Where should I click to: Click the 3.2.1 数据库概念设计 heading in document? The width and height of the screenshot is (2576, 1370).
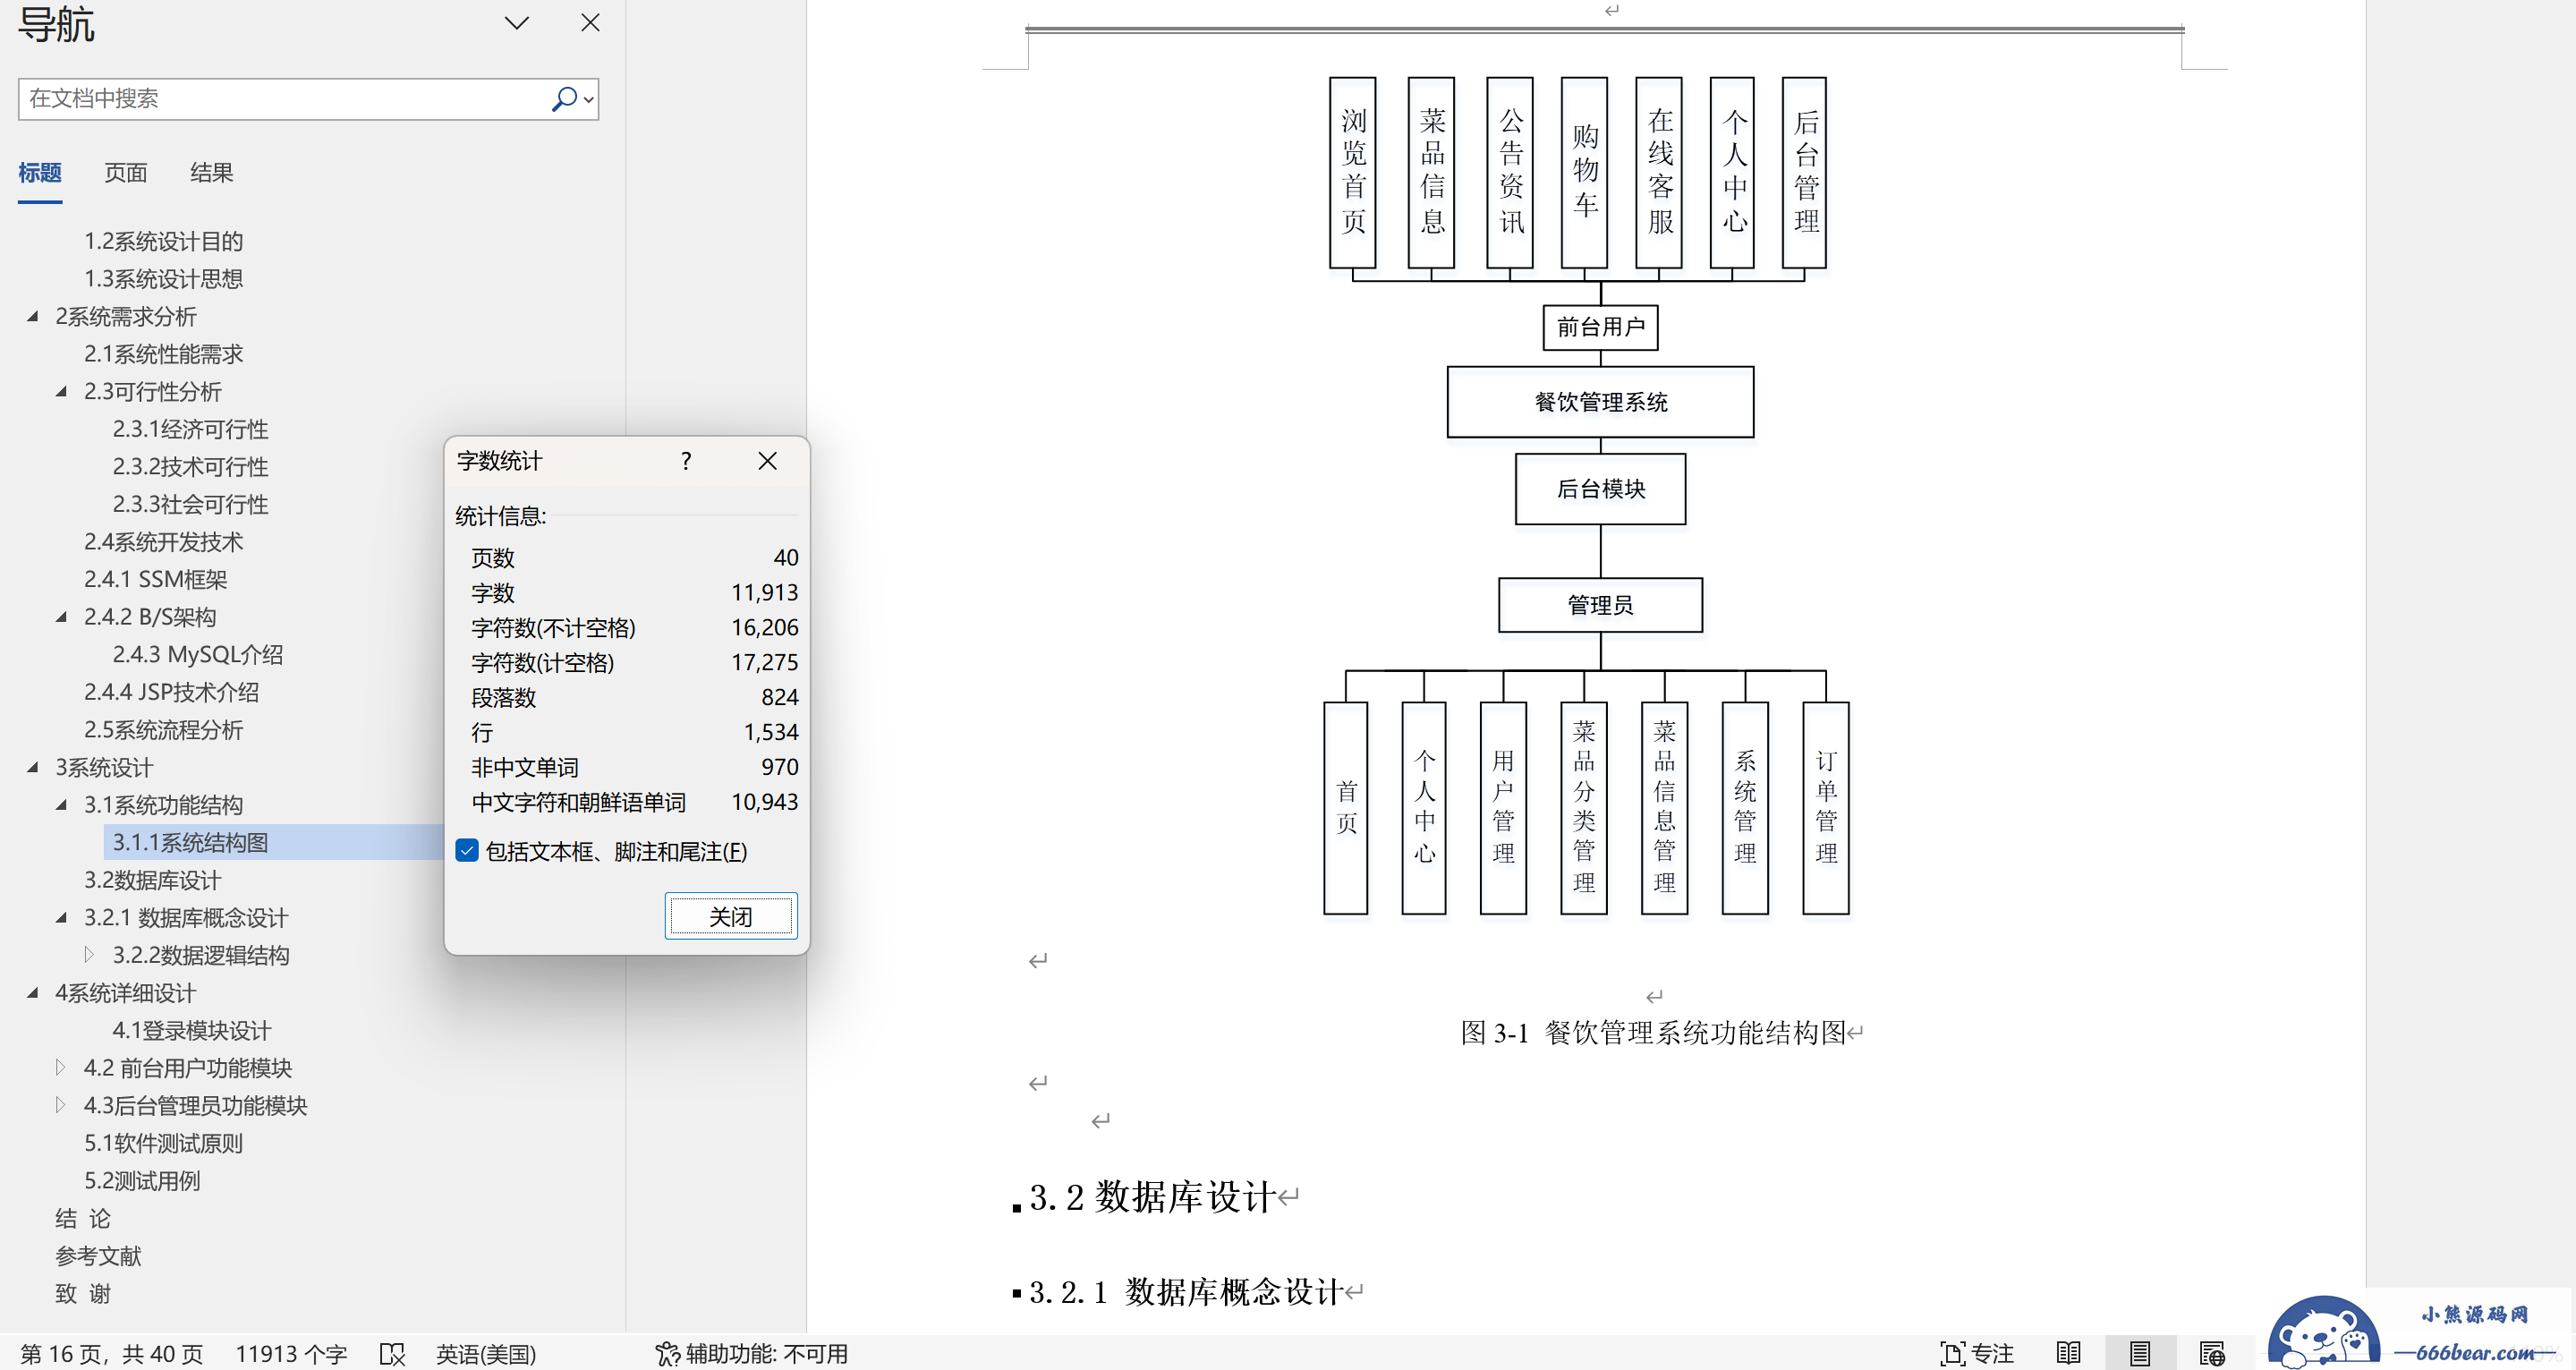pyautogui.click(x=1185, y=1291)
